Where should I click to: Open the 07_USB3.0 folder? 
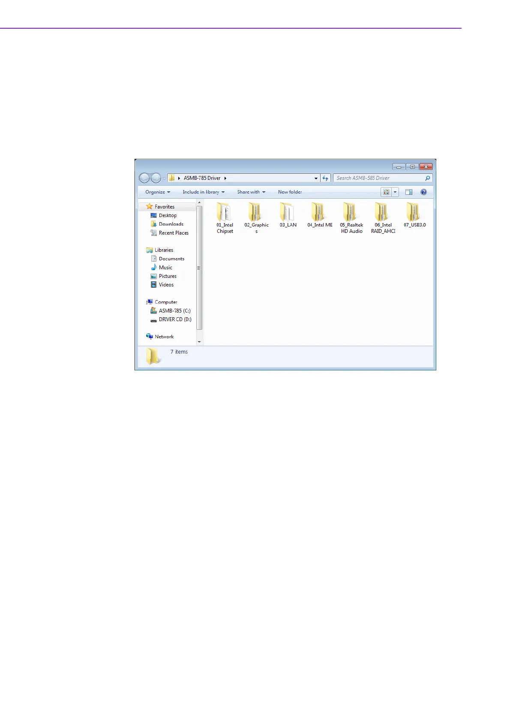(x=414, y=215)
